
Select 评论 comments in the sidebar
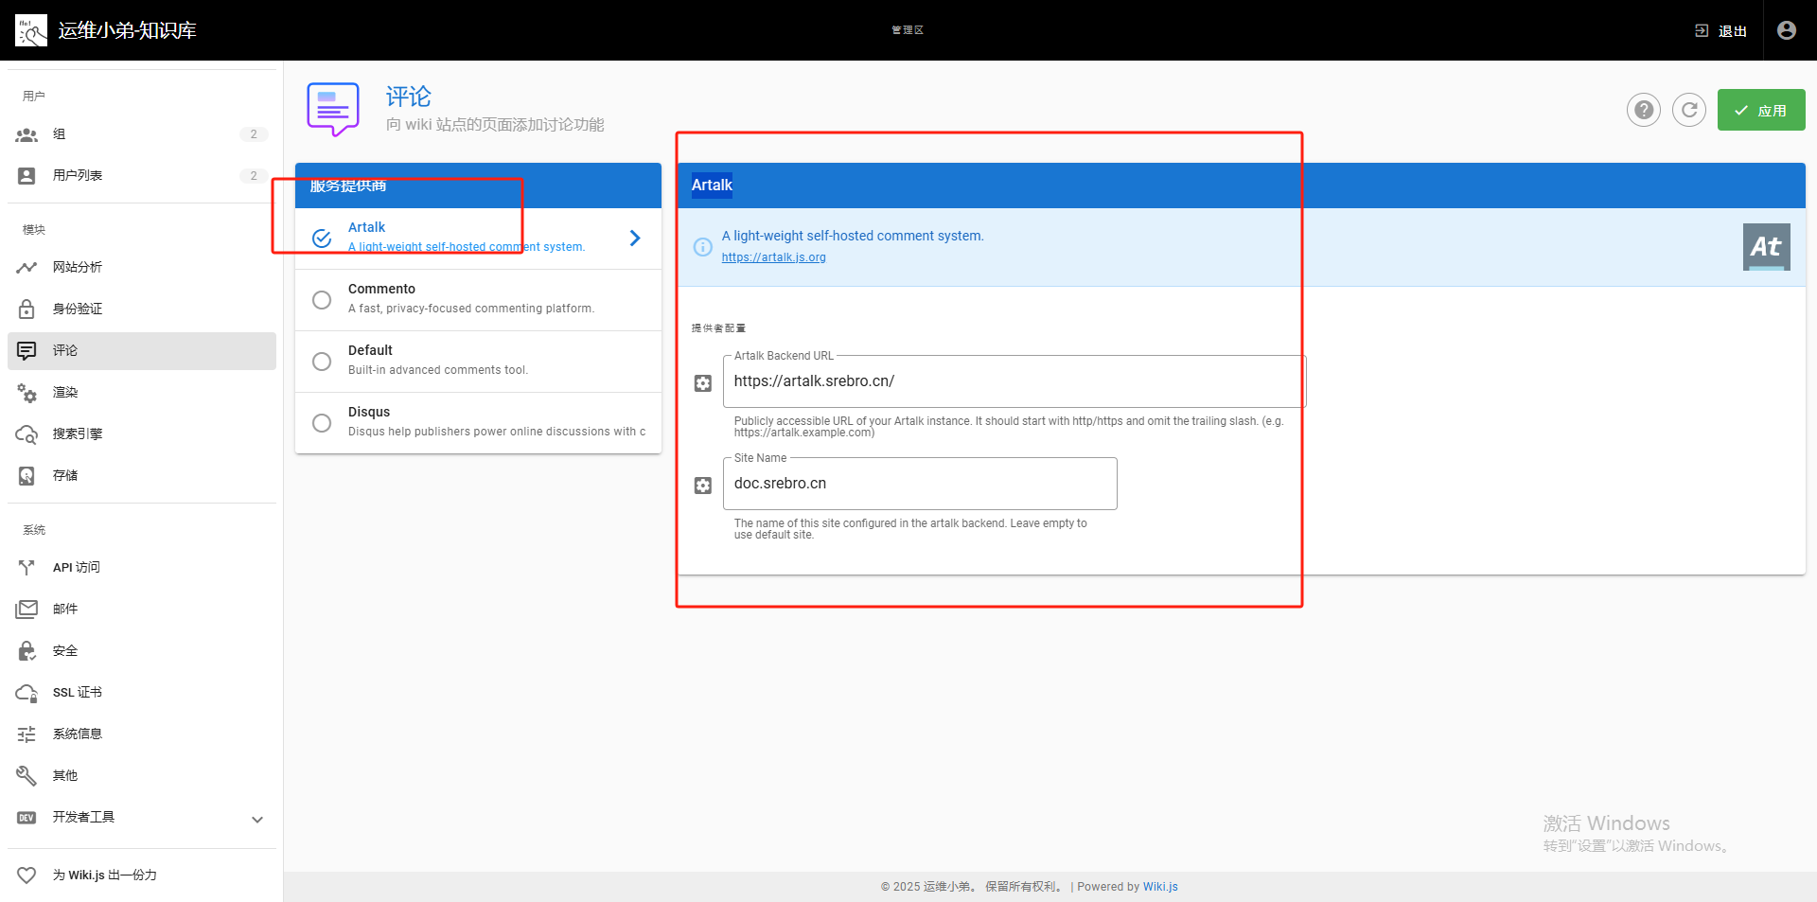[142, 351]
